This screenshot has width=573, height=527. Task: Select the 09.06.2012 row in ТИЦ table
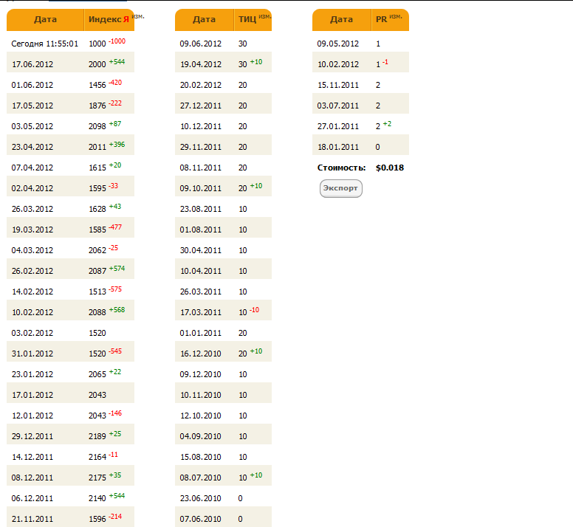pyautogui.click(x=201, y=44)
